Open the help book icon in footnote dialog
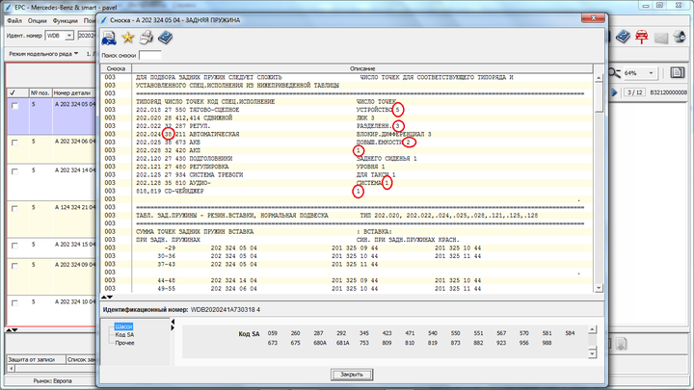 pos(165,38)
